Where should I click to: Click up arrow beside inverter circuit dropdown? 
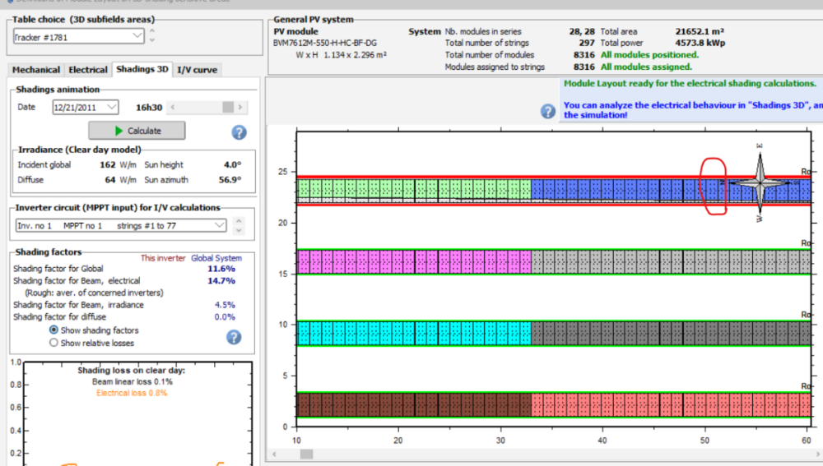coord(239,221)
